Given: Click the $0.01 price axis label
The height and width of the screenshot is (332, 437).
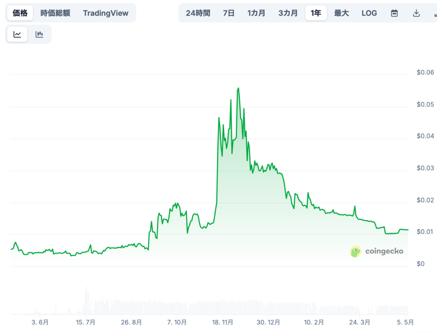Looking at the screenshot, I should pyautogui.click(x=425, y=232).
